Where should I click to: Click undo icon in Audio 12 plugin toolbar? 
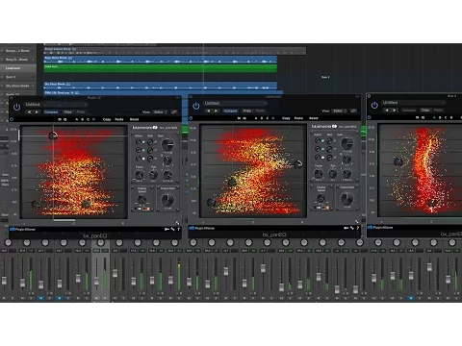[60, 119]
